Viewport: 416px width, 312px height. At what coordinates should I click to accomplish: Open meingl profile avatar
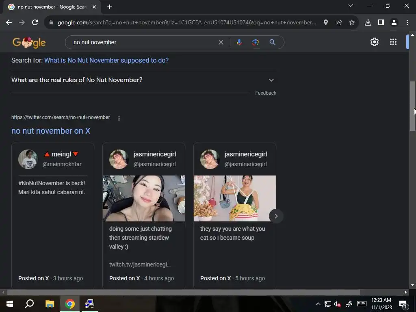pyautogui.click(x=28, y=159)
